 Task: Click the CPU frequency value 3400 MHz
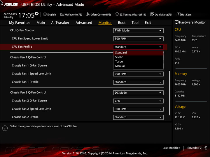click(x=180, y=40)
